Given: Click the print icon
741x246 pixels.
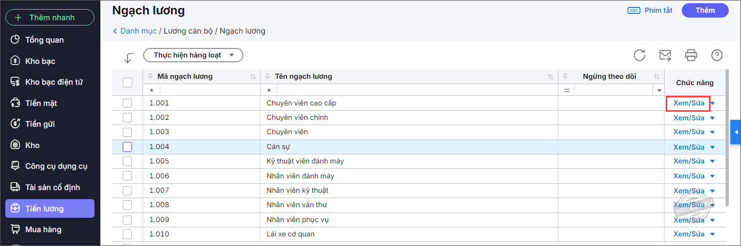Looking at the screenshot, I should (x=691, y=55).
